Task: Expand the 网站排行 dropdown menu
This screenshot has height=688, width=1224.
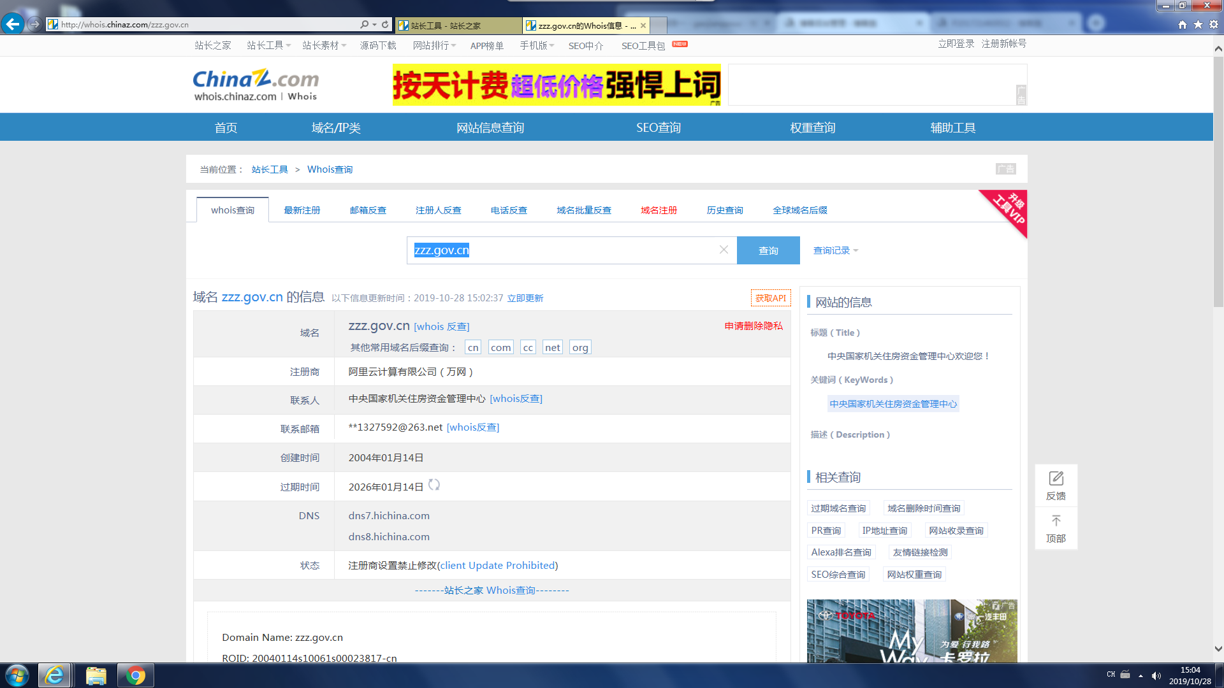Action: tap(434, 45)
